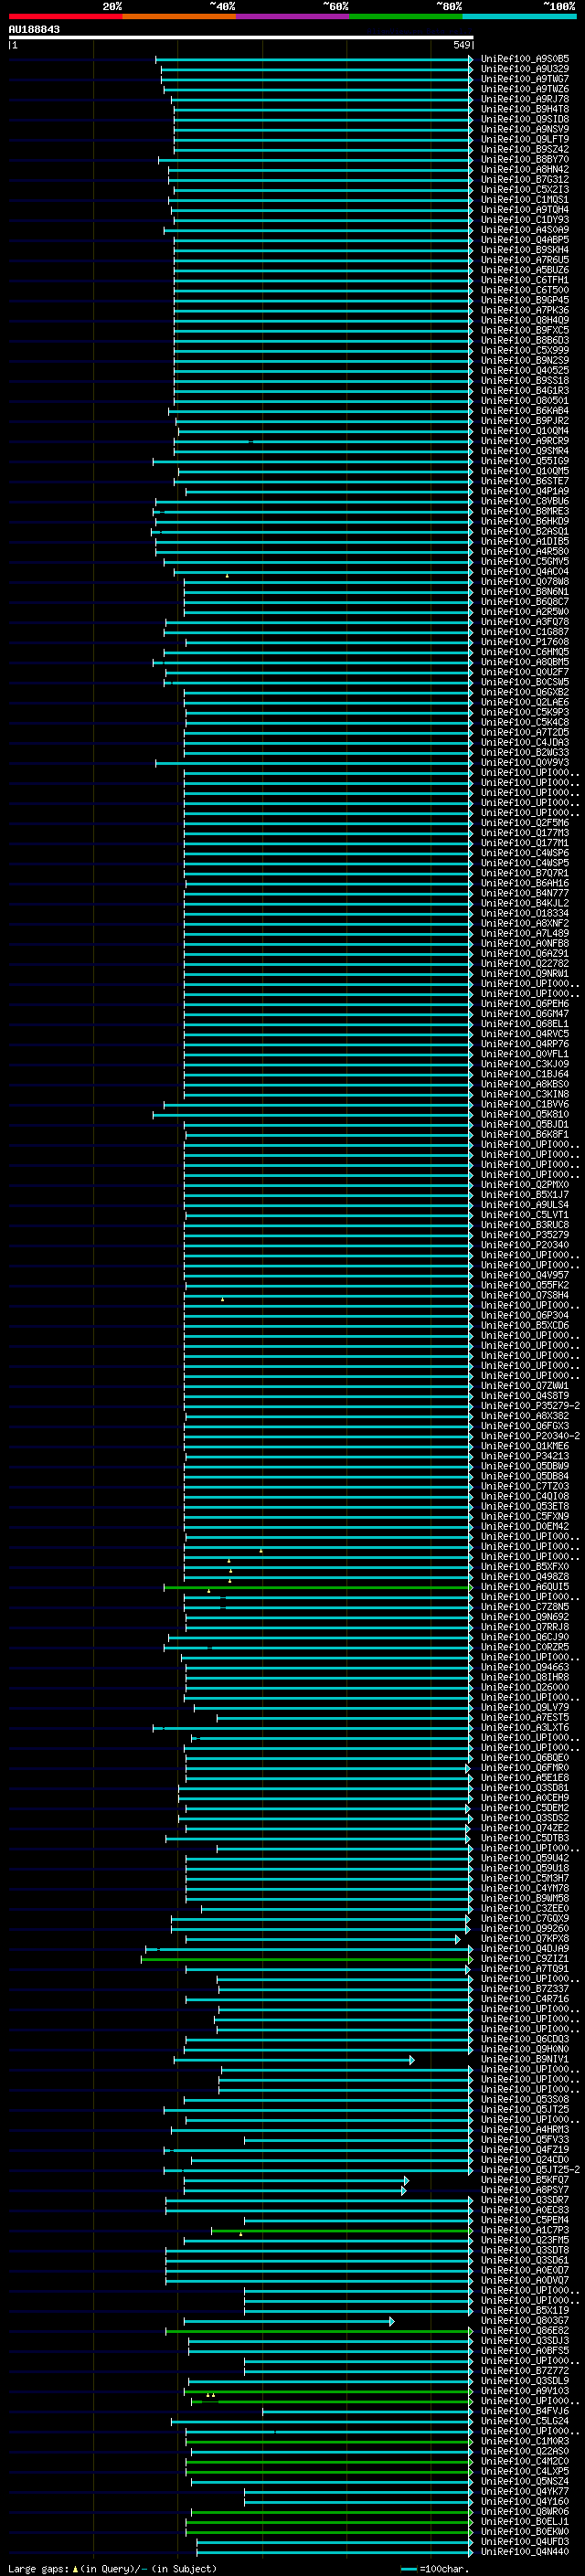Select label UniRef100_B6STE7

coord(525,481)
